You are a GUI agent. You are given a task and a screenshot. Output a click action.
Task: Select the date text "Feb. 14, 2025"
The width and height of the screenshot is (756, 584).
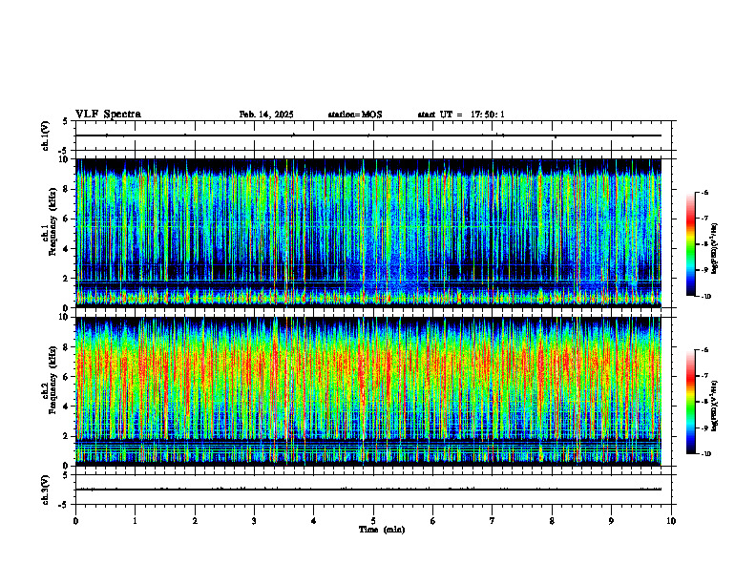click(x=266, y=115)
